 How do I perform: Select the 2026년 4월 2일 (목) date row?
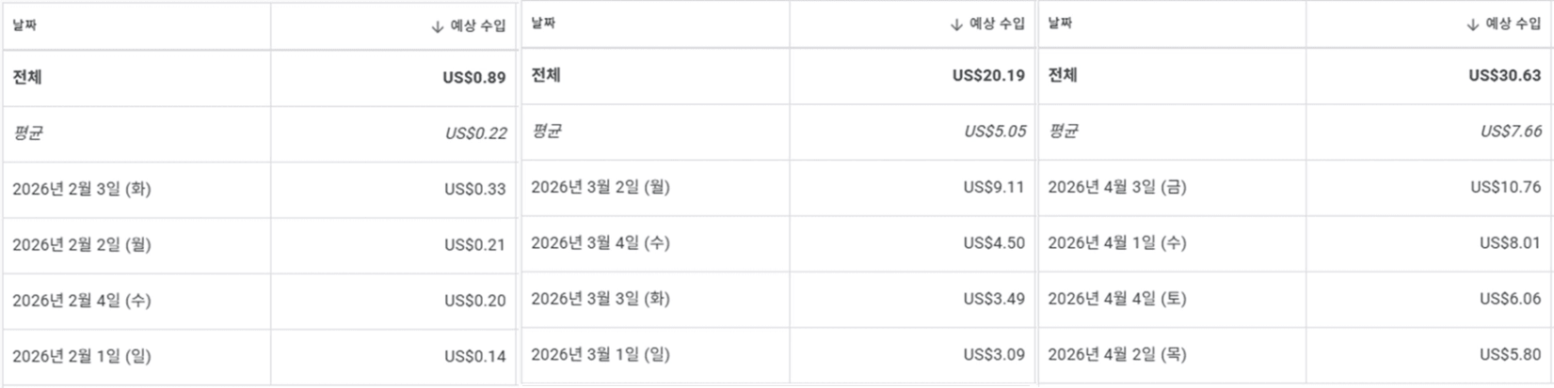(1117, 354)
